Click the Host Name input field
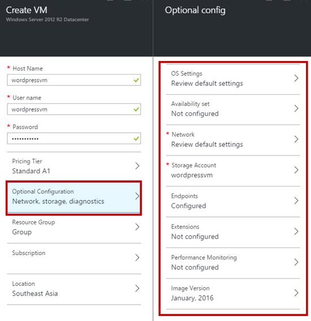Viewport: 311px width, 321px height. tap(74, 80)
